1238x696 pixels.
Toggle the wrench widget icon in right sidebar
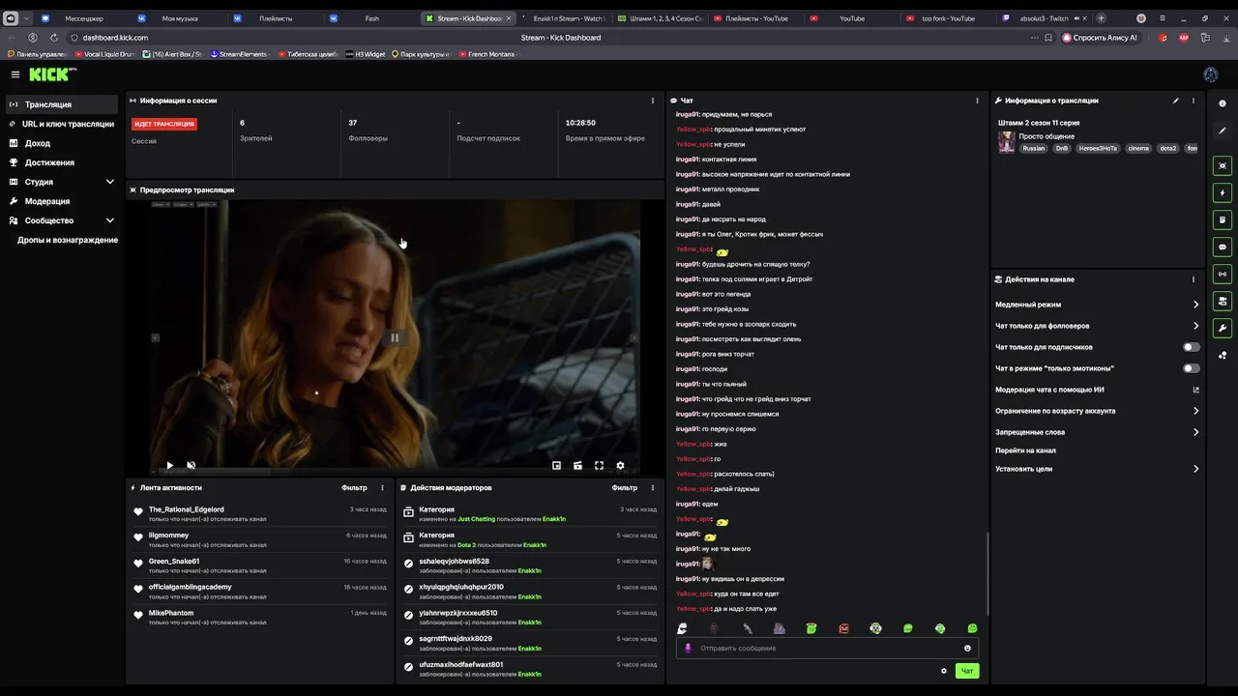[x=1223, y=328]
